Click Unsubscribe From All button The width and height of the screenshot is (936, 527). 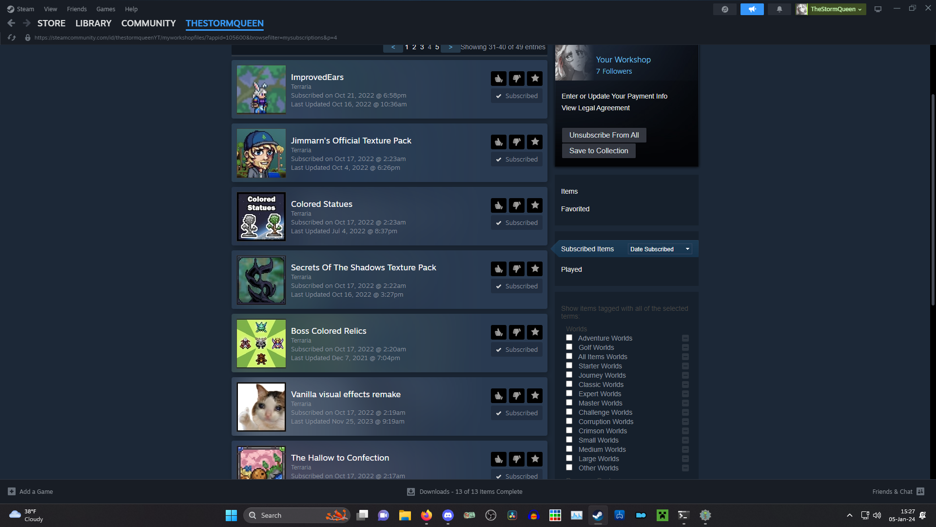click(604, 135)
